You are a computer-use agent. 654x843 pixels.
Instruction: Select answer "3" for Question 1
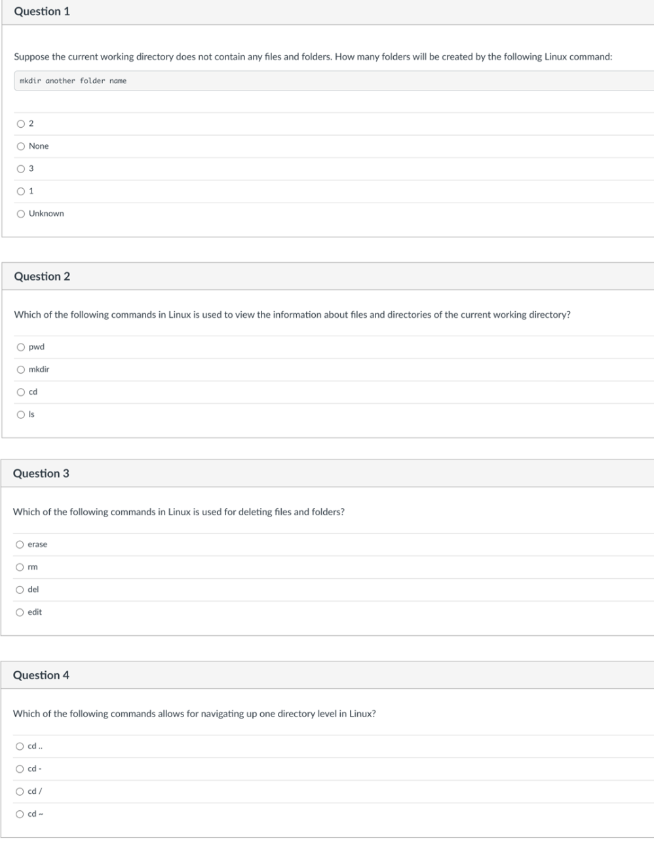[x=20, y=168]
